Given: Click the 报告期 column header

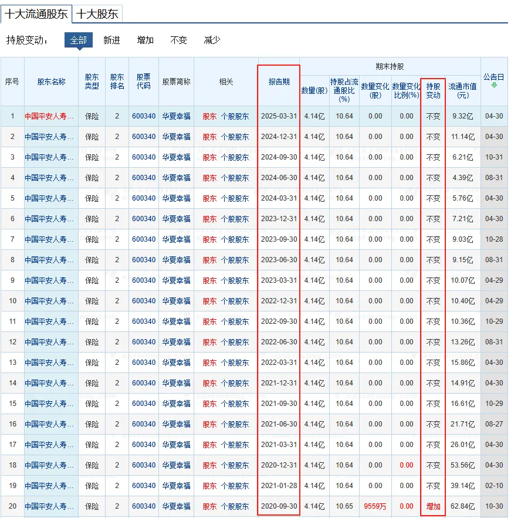Looking at the screenshot, I should (x=279, y=82).
